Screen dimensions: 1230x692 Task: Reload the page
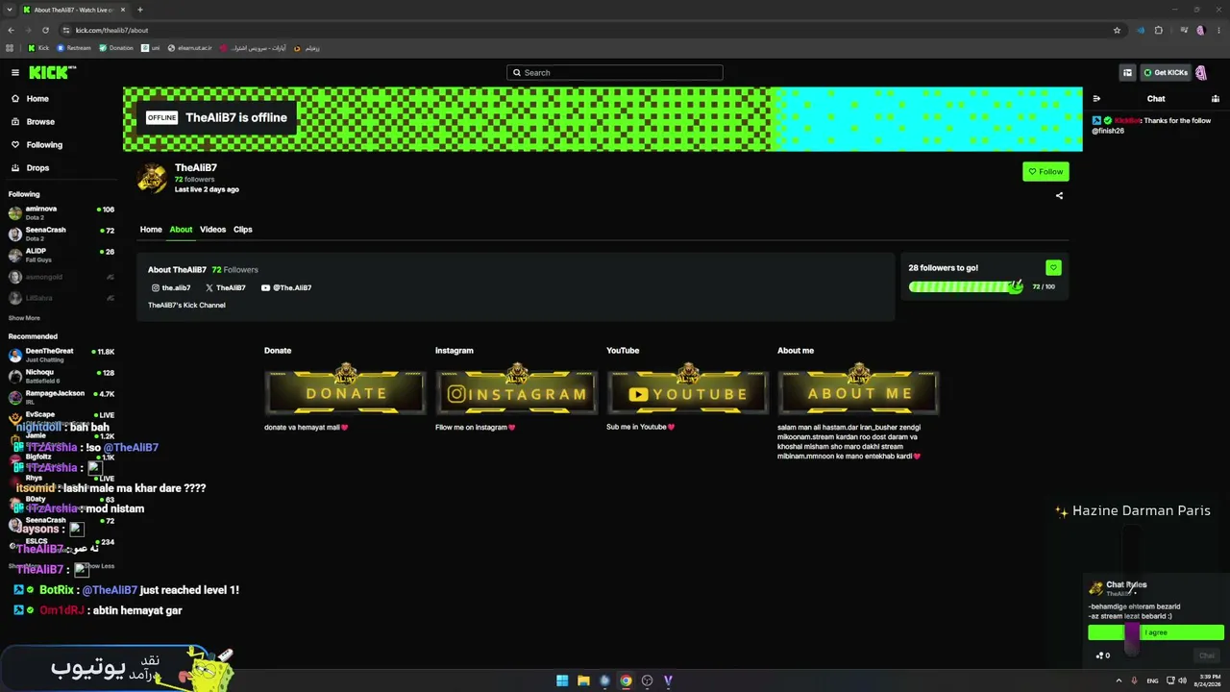coord(45,30)
